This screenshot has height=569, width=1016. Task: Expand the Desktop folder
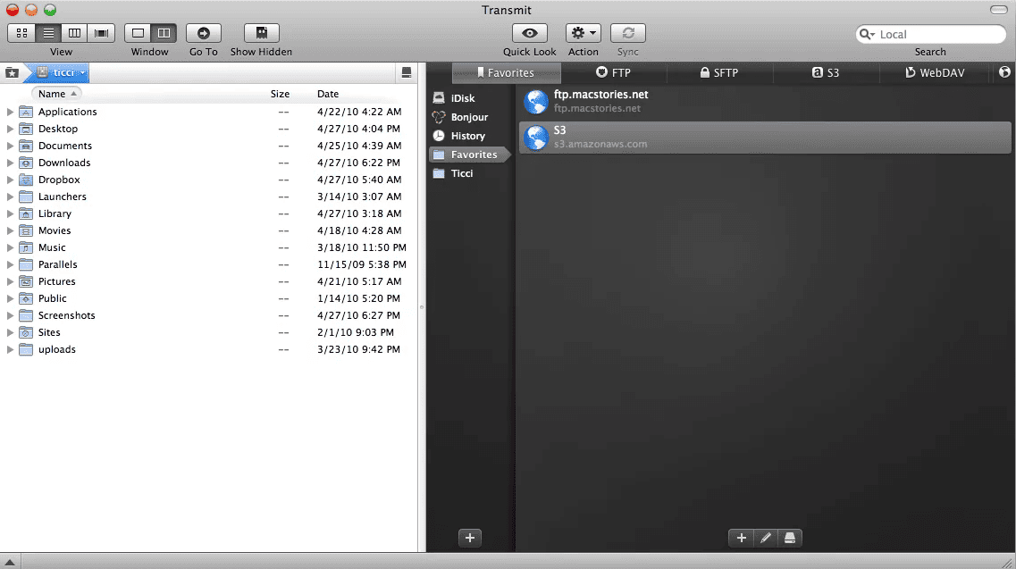[x=10, y=129]
